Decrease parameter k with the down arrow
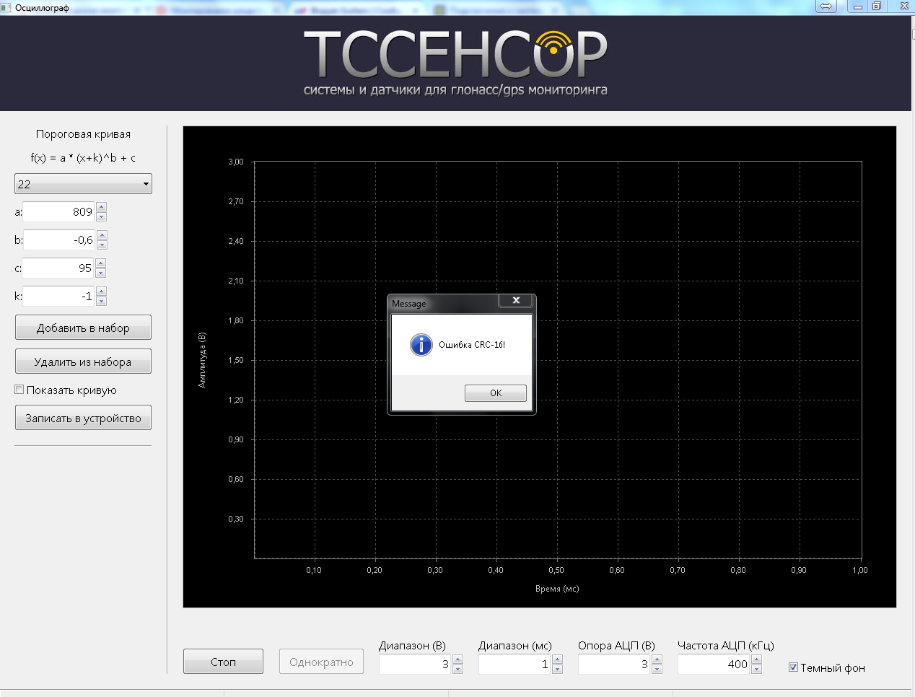 coord(101,301)
